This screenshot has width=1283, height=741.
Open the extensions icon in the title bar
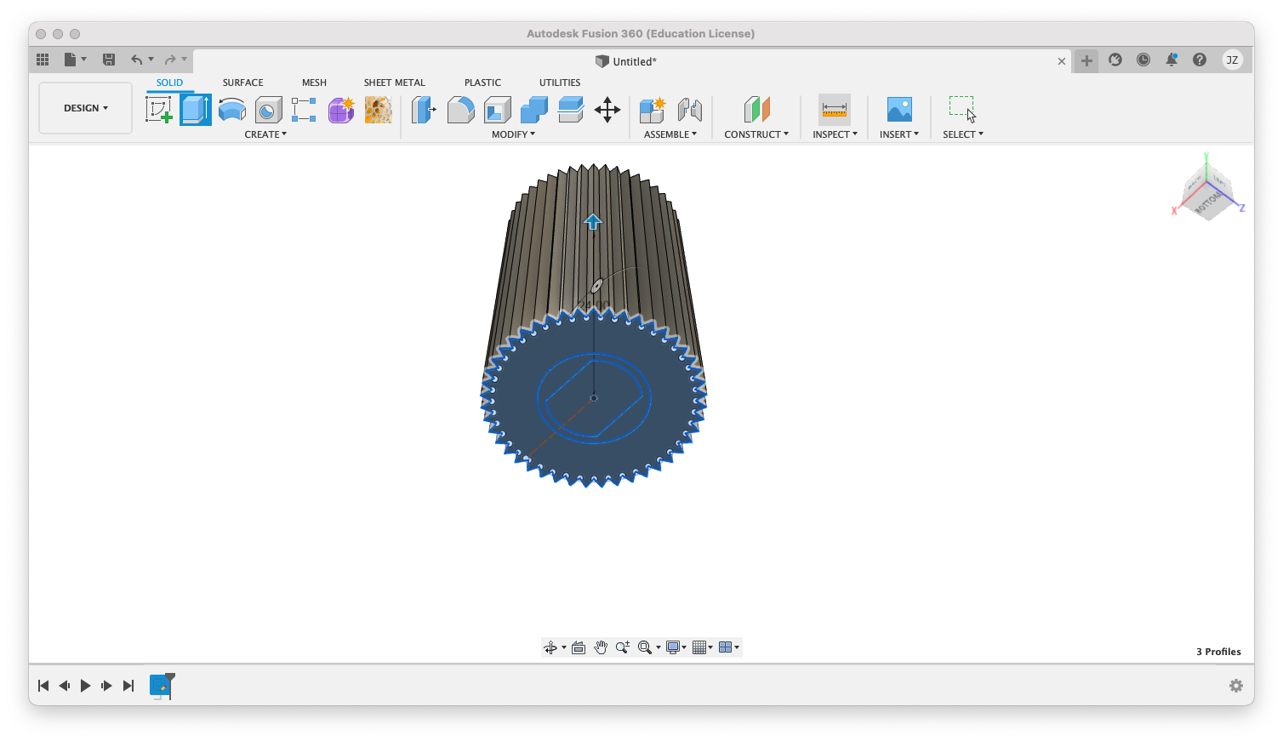[x=1115, y=60]
